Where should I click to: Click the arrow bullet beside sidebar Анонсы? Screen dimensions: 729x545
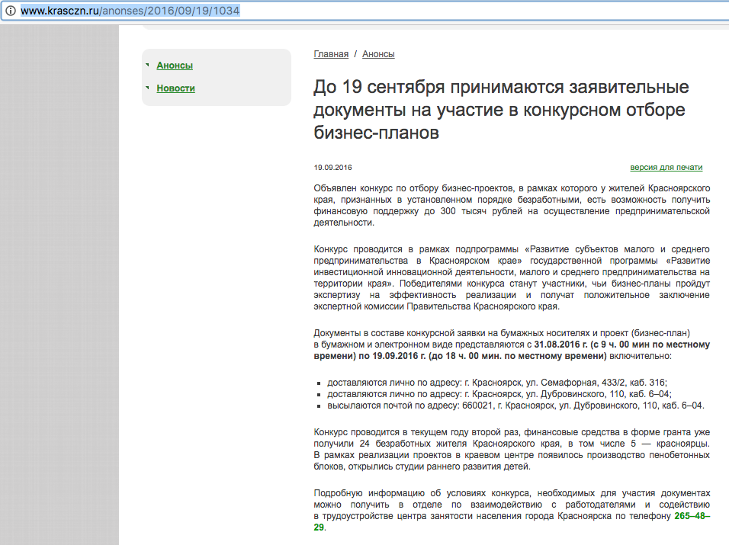click(147, 66)
